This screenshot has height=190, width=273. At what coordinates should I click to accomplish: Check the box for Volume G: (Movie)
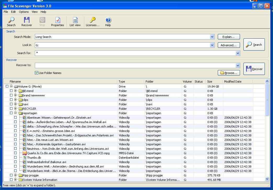click(7, 86)
